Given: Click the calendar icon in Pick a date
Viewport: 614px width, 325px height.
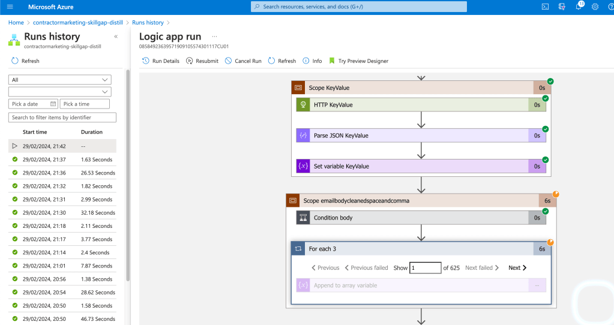Looking at the screenshot, I should point(53,104).
